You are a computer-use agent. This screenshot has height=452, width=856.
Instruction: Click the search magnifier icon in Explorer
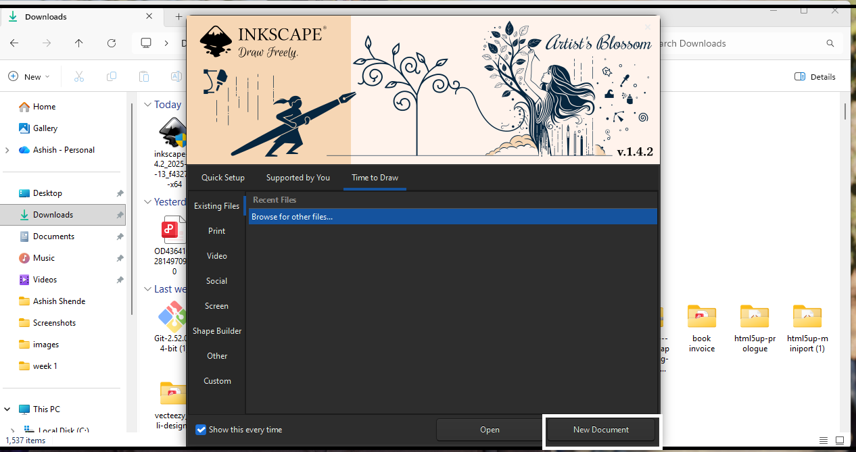point(830,43)
